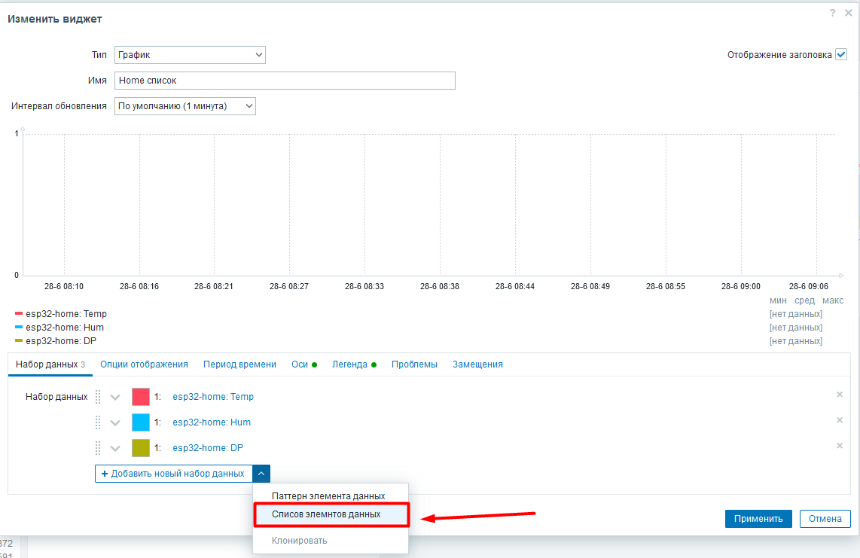Image resolution: width=860 pixels, height=558 pixels.
Task: Open the Интервал обновления dropdown
Action: click(185, 106)
